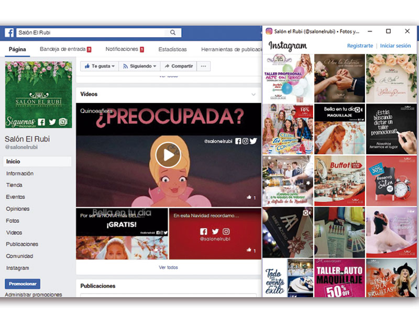Select Información in the sidebar

pyautogui.click(x=20, y=174)
